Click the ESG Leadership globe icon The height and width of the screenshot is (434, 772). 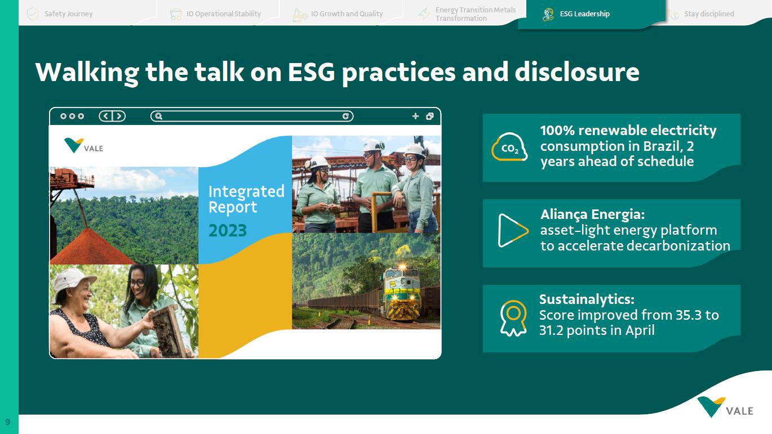click(548, 14)
